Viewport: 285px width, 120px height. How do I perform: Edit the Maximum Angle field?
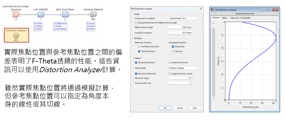[180, 78]
